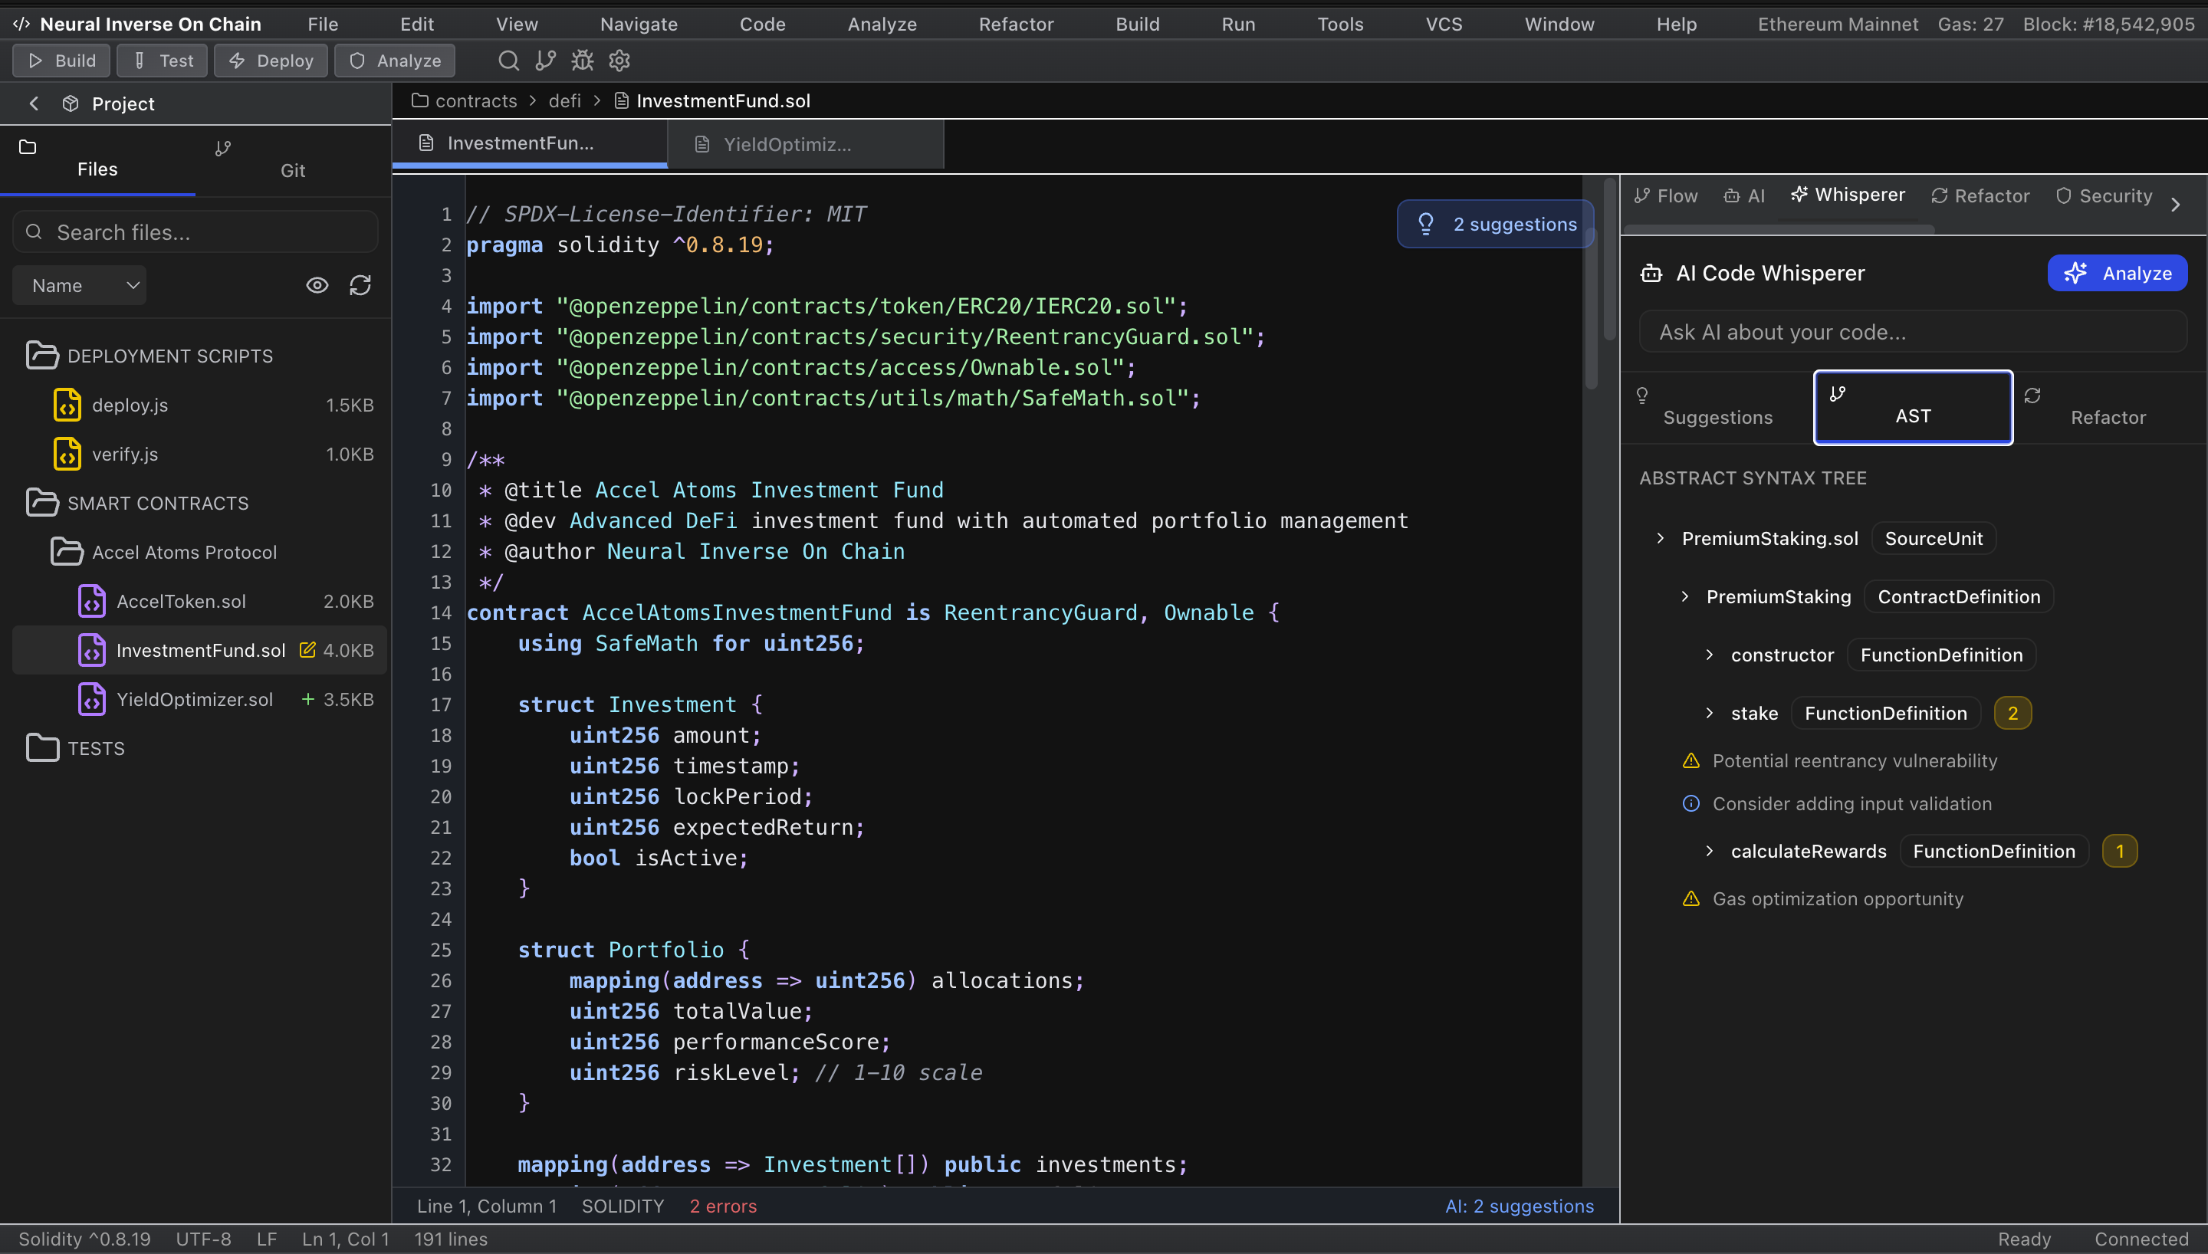Toggle the eye visibility icon in Files
2208x1254 pixels.
tap(317, 285)
